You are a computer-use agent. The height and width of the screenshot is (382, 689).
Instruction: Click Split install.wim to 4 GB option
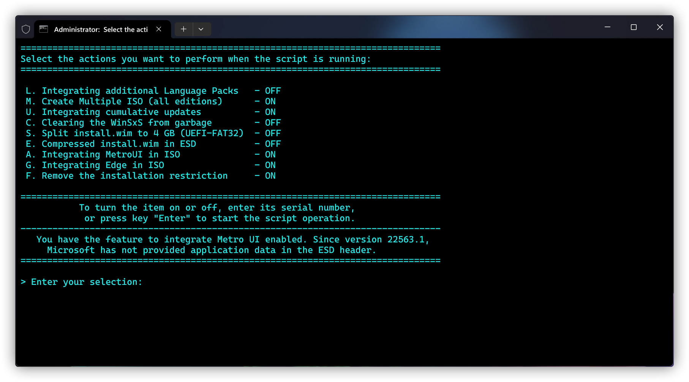[x=142, y=134]
